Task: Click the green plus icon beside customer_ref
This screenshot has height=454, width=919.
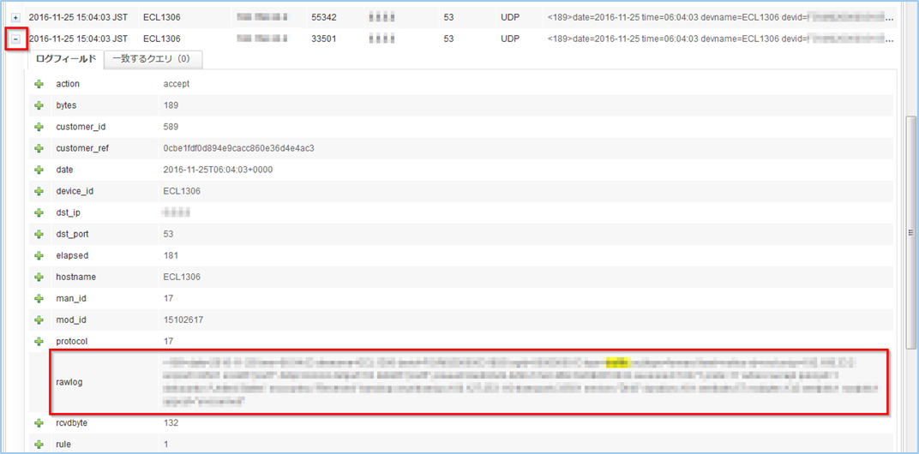Action: point(39,148)
